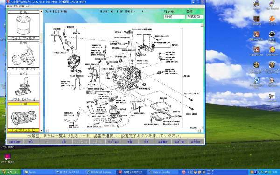The height and width of the screenshot is (175, 280).
Task: Click the right arrow of diagram horizontal scrollbar
Action: [x=199, y=131]
